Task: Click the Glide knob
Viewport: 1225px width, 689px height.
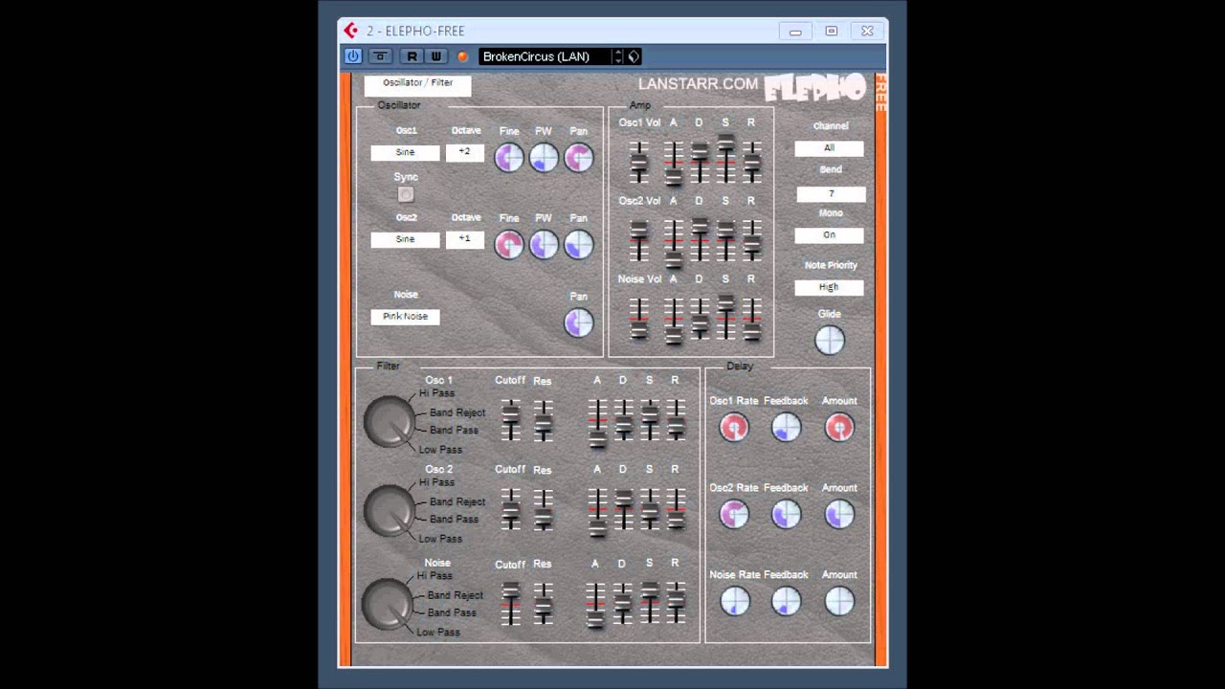Action: 830,340
